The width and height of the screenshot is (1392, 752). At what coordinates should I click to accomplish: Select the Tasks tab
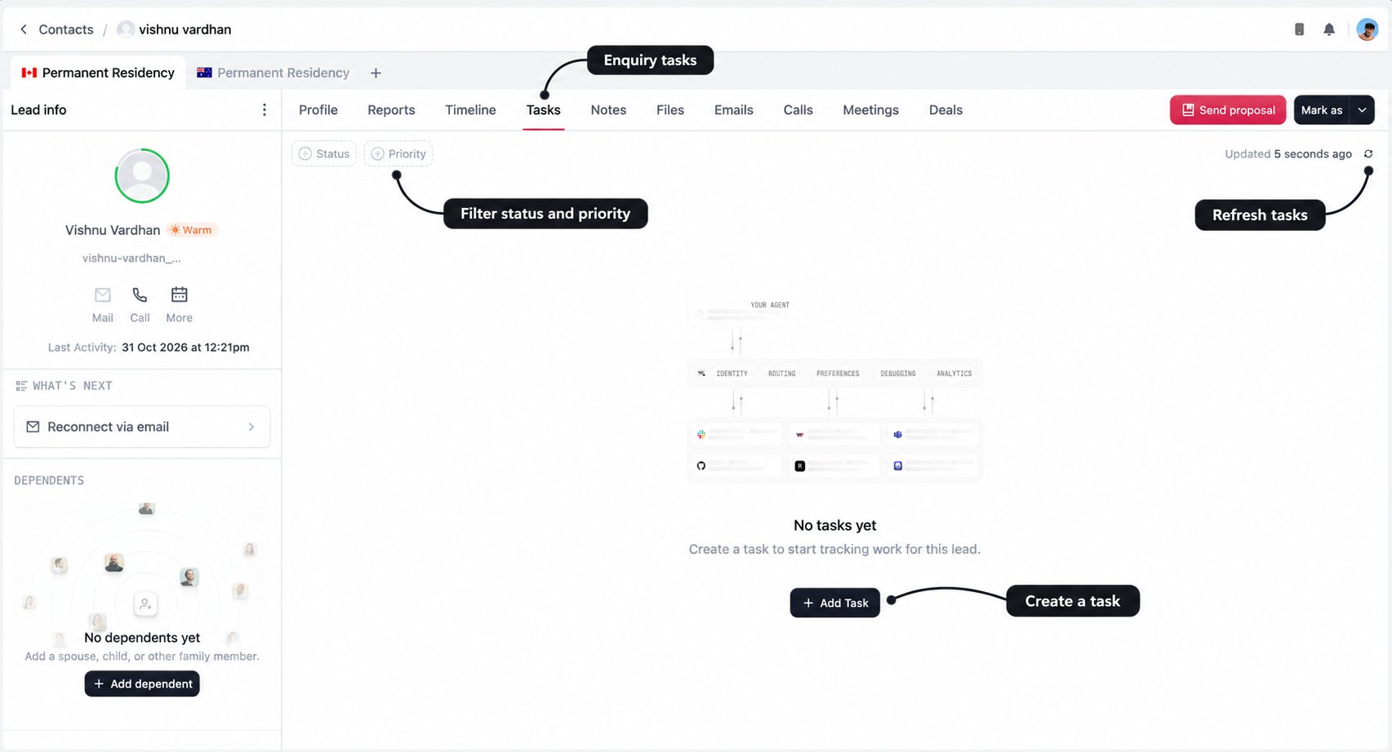[x=544, y=110]
